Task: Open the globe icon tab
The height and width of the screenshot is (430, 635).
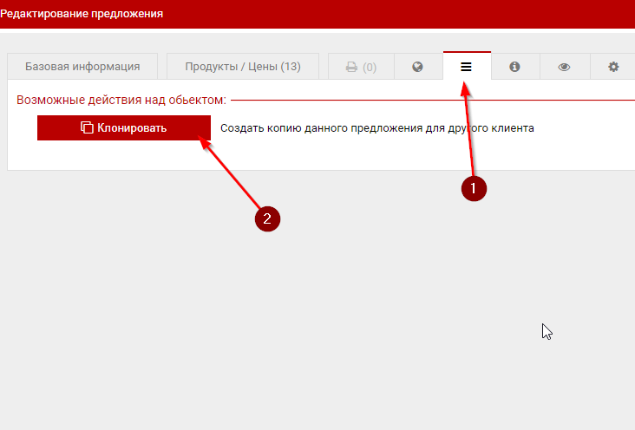Action: (x=417, y=67)
